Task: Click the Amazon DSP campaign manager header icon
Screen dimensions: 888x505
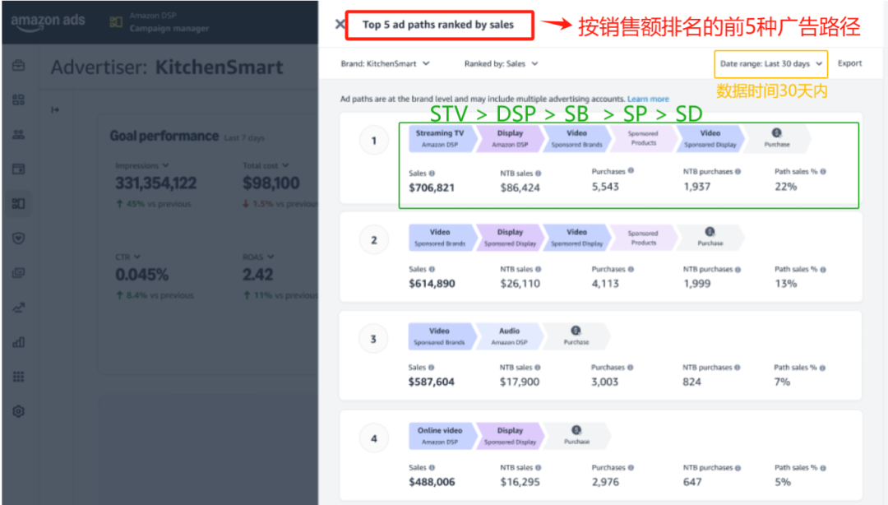Action: click(116, 22)
